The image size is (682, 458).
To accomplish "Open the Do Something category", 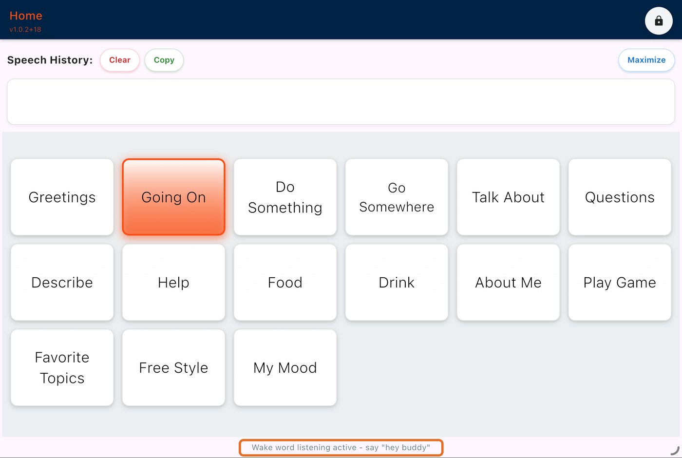I will [x=285, y=197].
